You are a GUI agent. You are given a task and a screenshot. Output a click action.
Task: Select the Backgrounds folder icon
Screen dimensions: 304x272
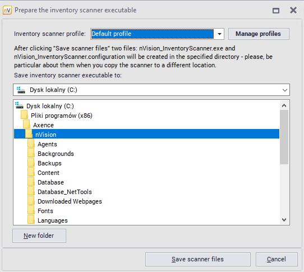click(x=31, y=154)
